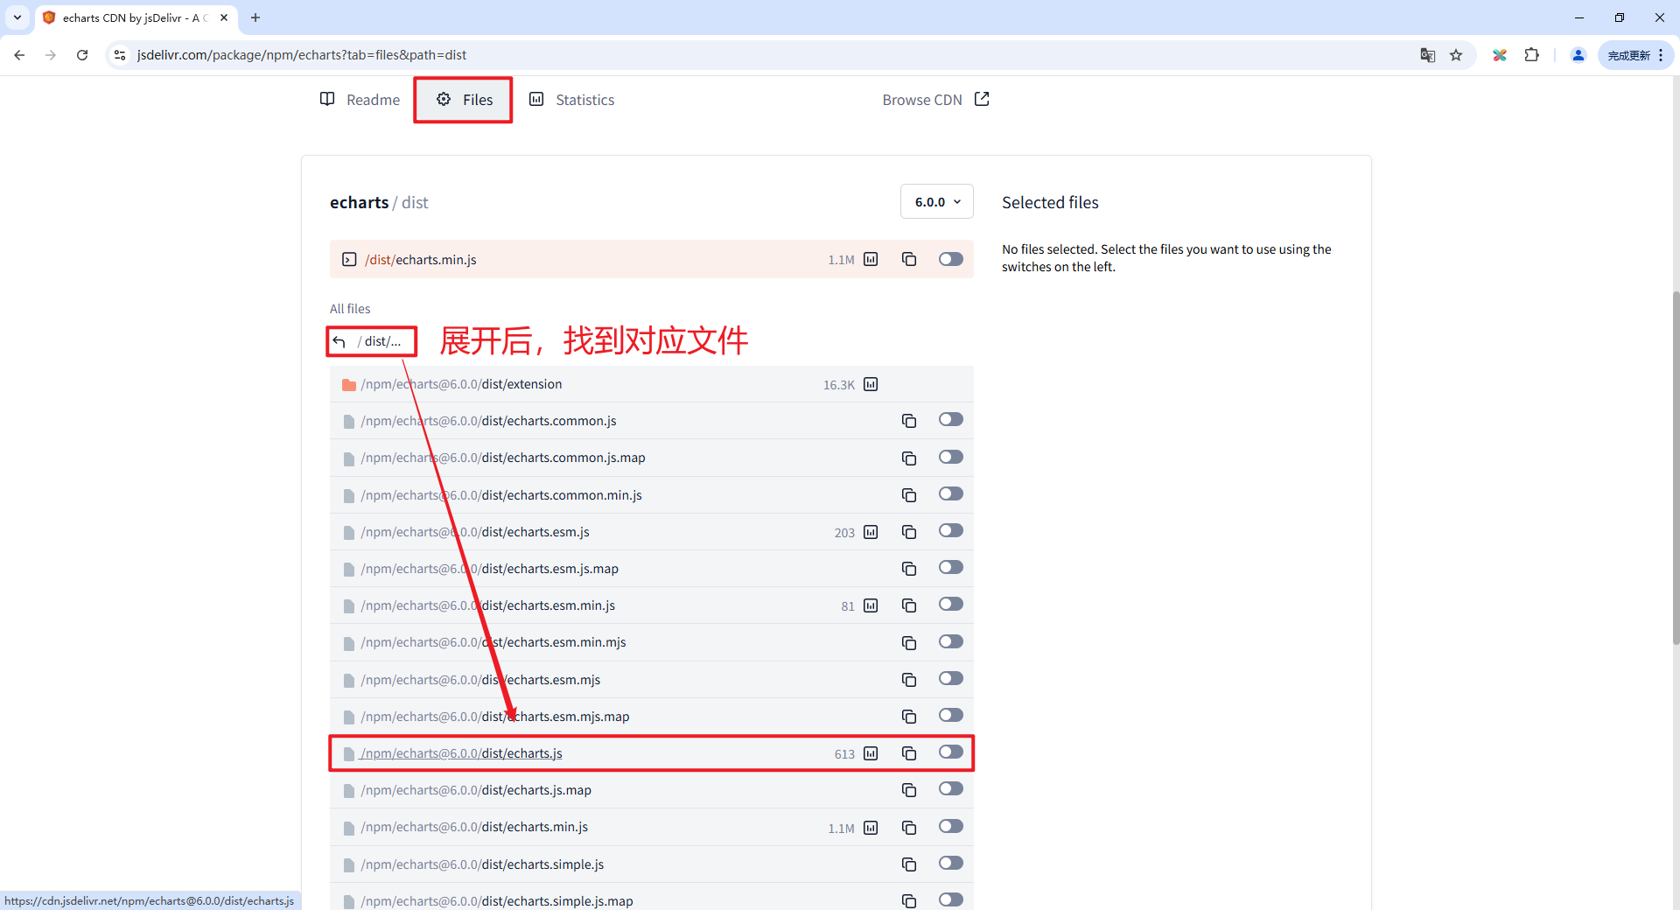Copy the URL of echarts.common.js
Screen dimensions: 1680x910
[909, 420]
